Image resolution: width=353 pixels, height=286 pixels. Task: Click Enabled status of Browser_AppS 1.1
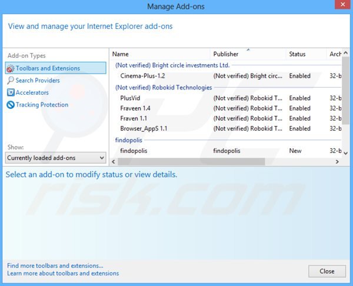click(x=299, y=129)
